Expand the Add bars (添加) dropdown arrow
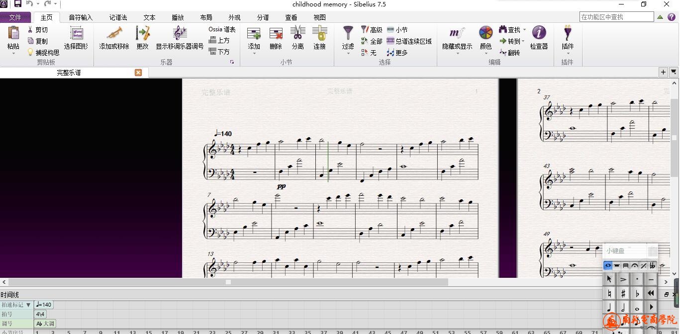 254,53
